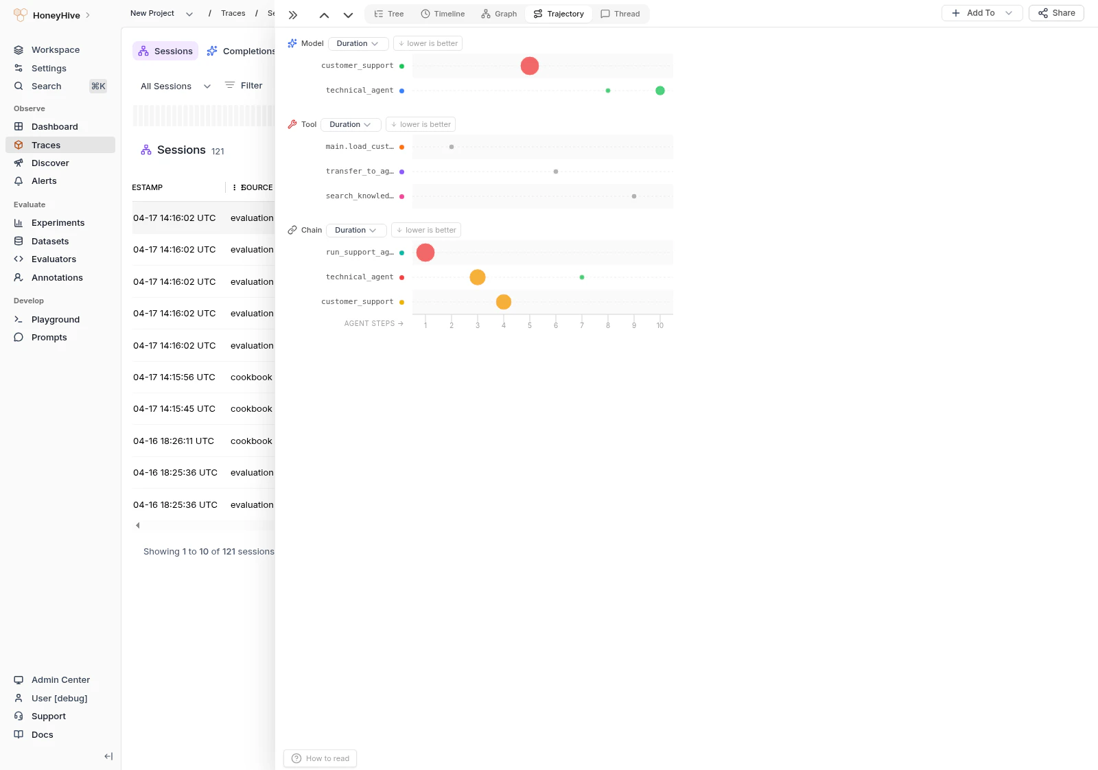Click the red customer_support model bubble
This screenshot has height=770, width=1098.
530,66
